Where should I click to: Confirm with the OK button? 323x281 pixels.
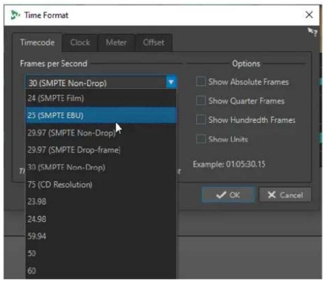228,195
